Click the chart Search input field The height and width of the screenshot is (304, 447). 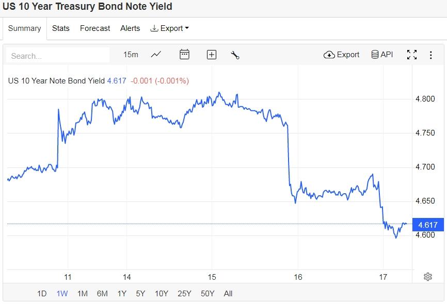(x=58, y=56)
